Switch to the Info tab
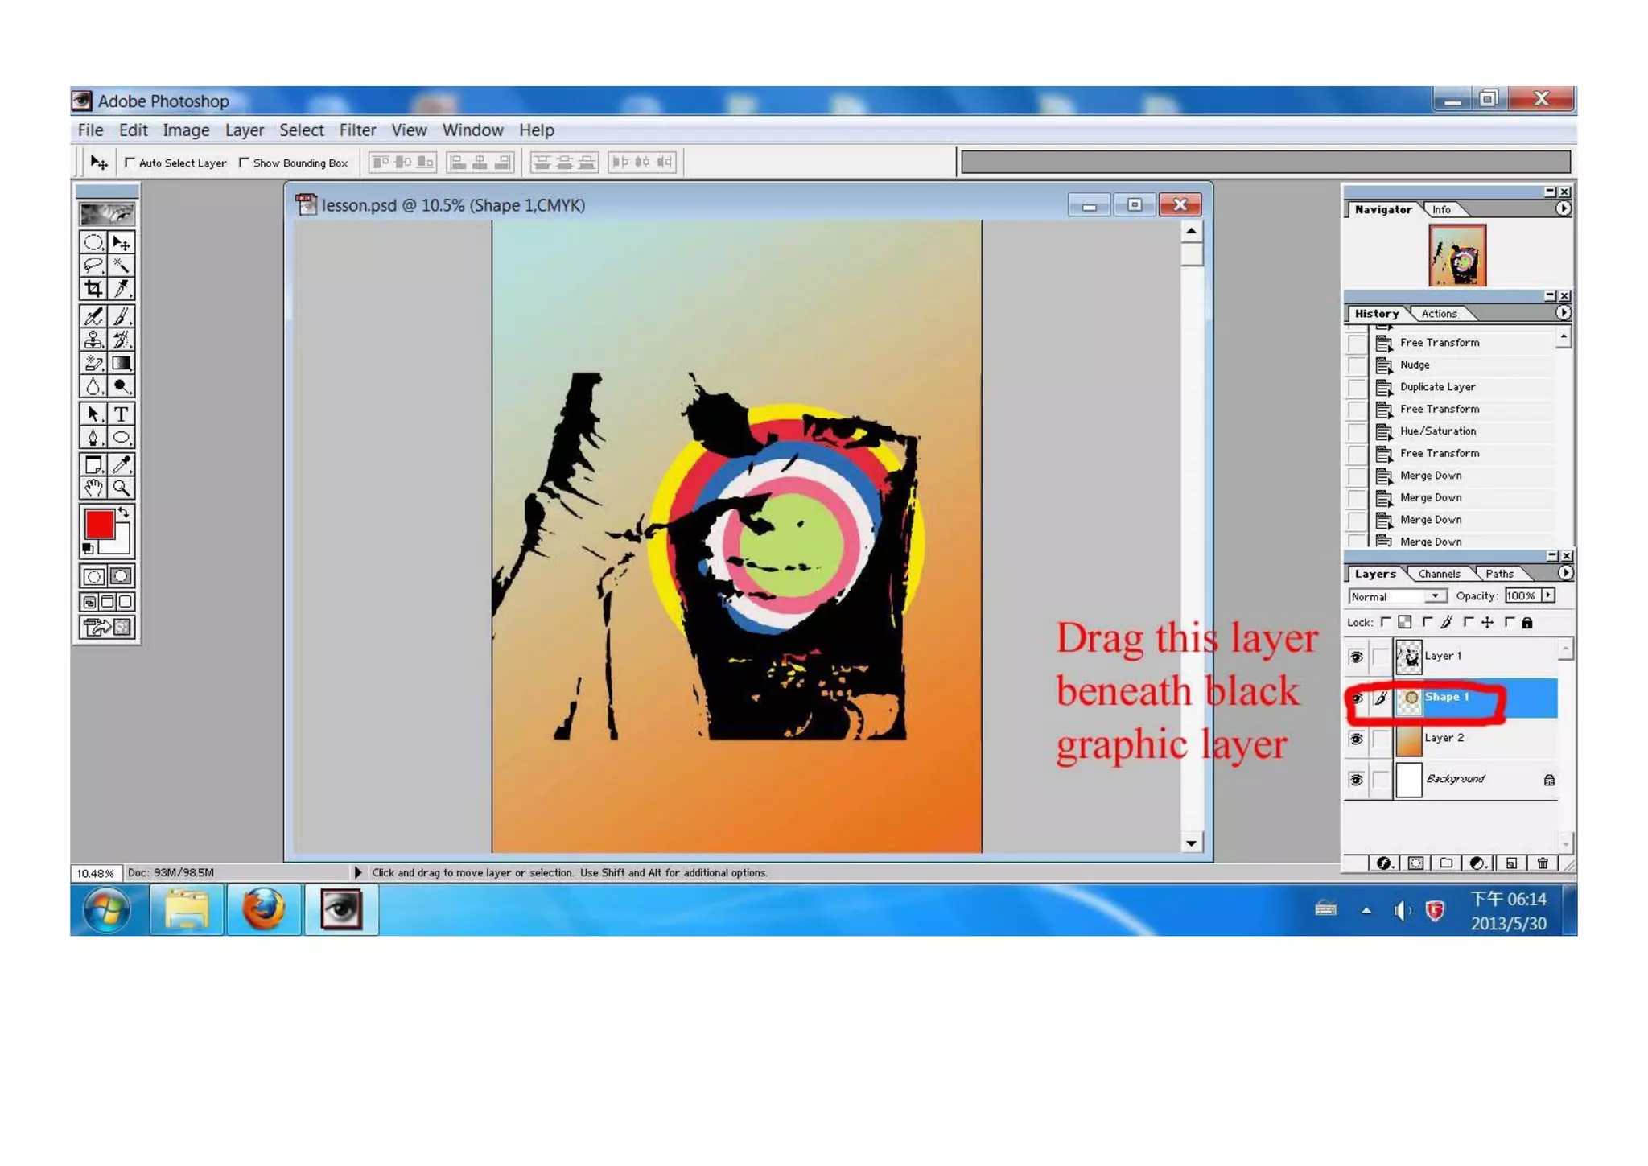 pyautogui.click(x=1441, y=209)
